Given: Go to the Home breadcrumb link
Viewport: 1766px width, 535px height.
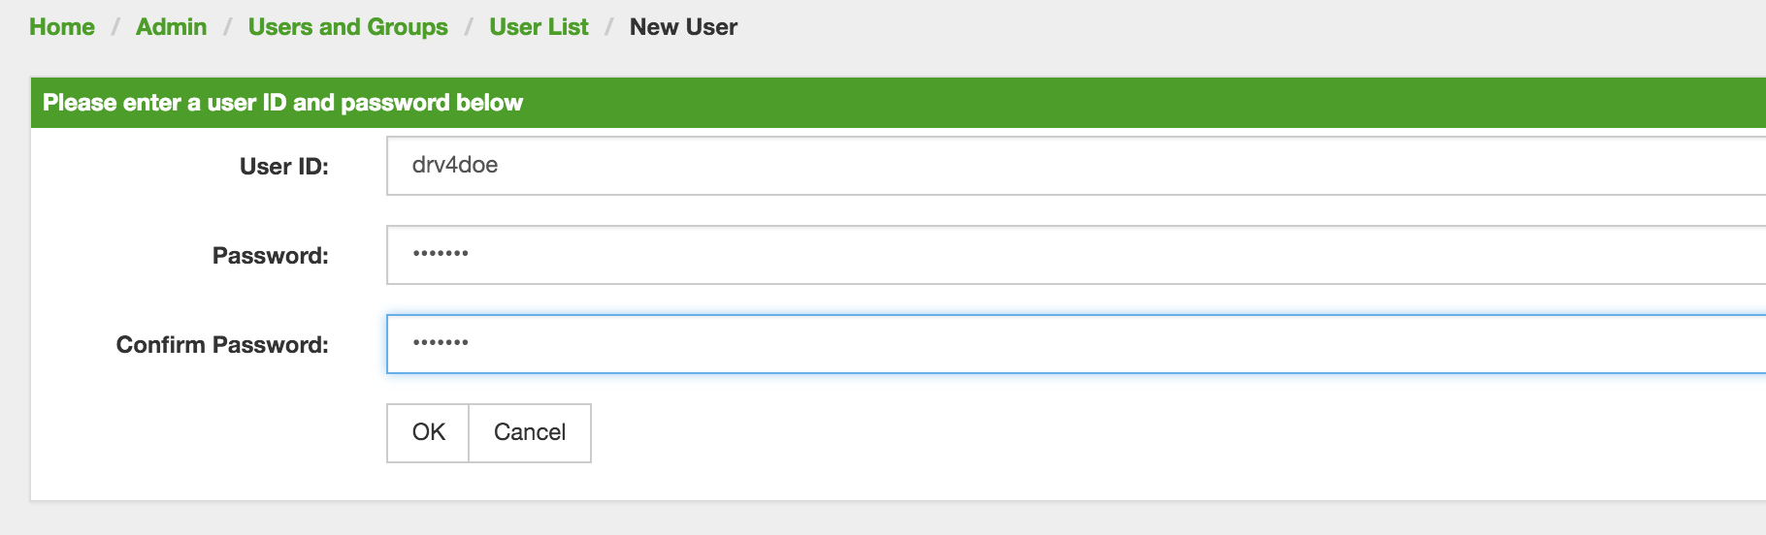Looking at the screenshot, I should (62, 27).
